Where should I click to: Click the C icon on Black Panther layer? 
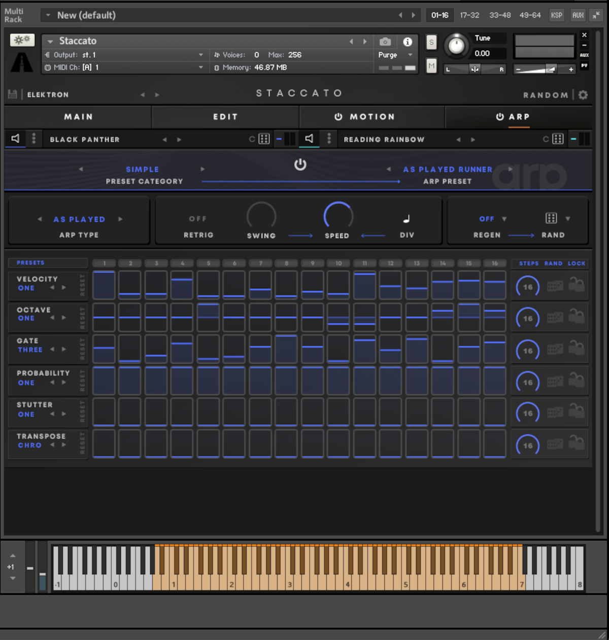pos(252,139)
